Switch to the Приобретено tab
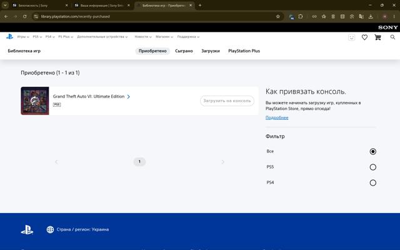400x250 pixels. point(152,51)
